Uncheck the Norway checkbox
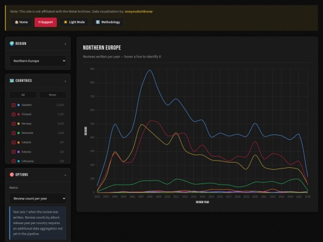Image resolution: width=323 pixels, height=242 pixels. [x=14, y=124]
